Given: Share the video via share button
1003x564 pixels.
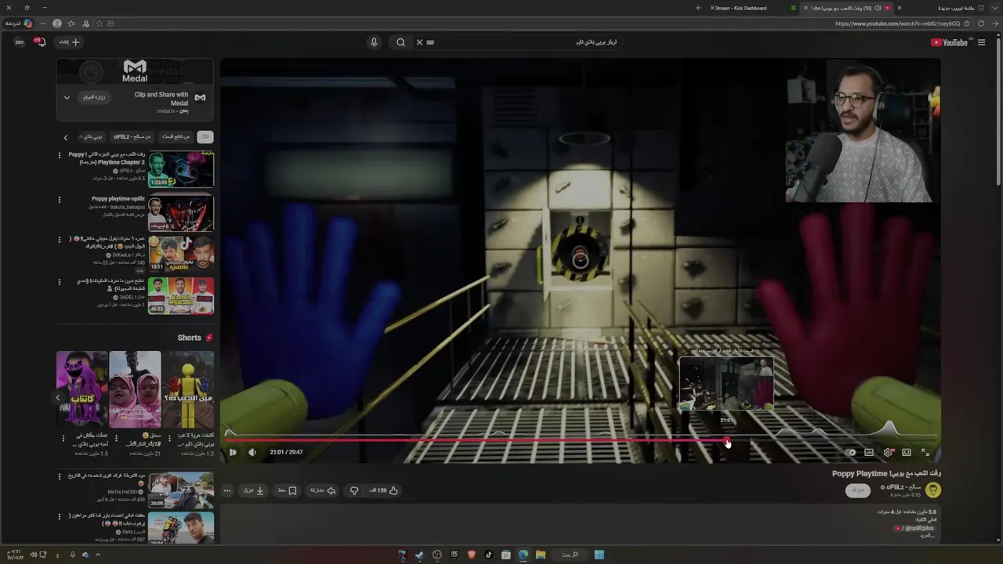Looking at the screenshot, I should 323,490.
